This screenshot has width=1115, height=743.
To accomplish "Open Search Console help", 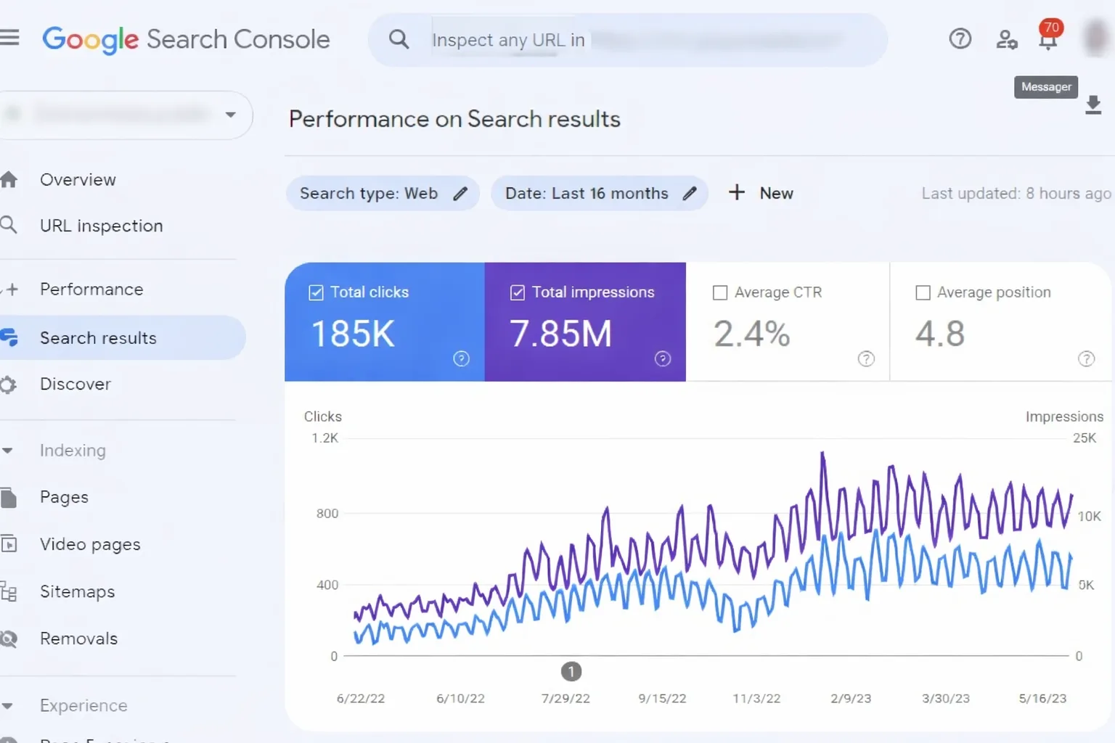I will (960, 39).
